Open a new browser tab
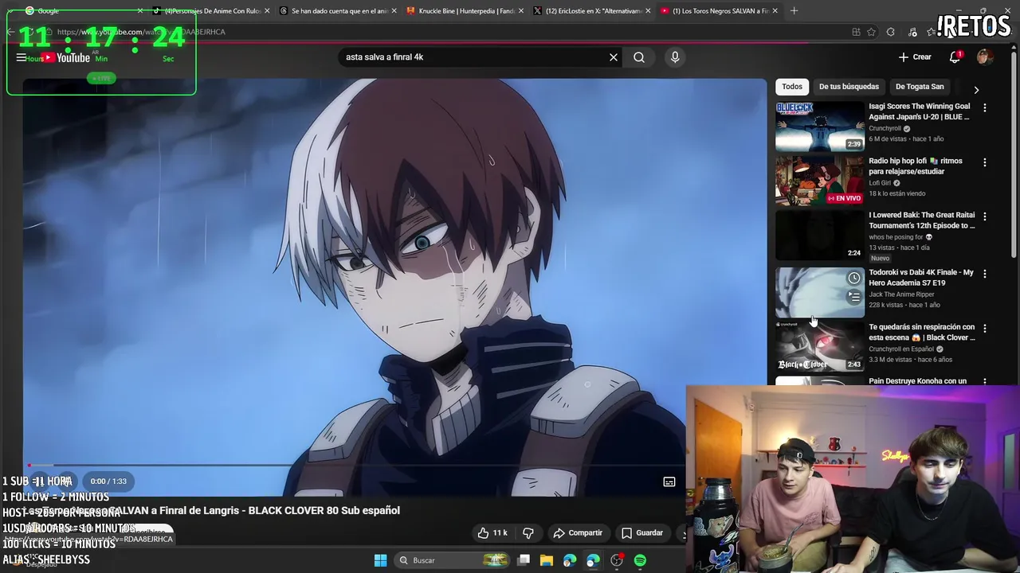The width and height of the screenshot is (1020, 573). (x=794, y=11)
